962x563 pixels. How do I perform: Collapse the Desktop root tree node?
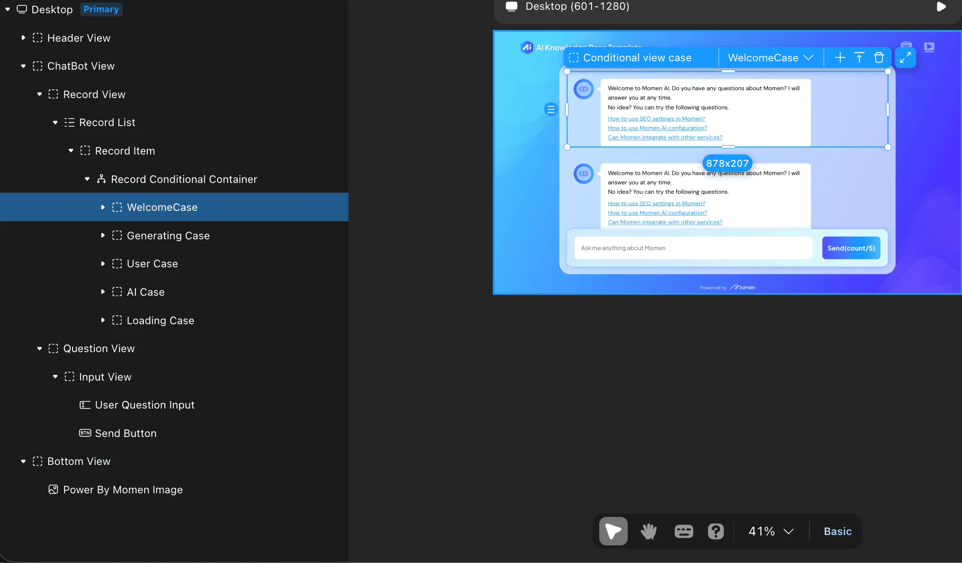[7, 9]
